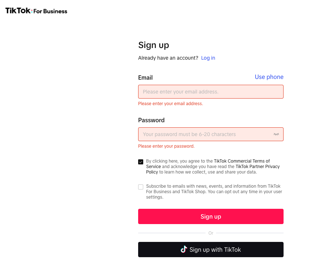
Task: Click the Email field label
Action: (x=145, y=77)
